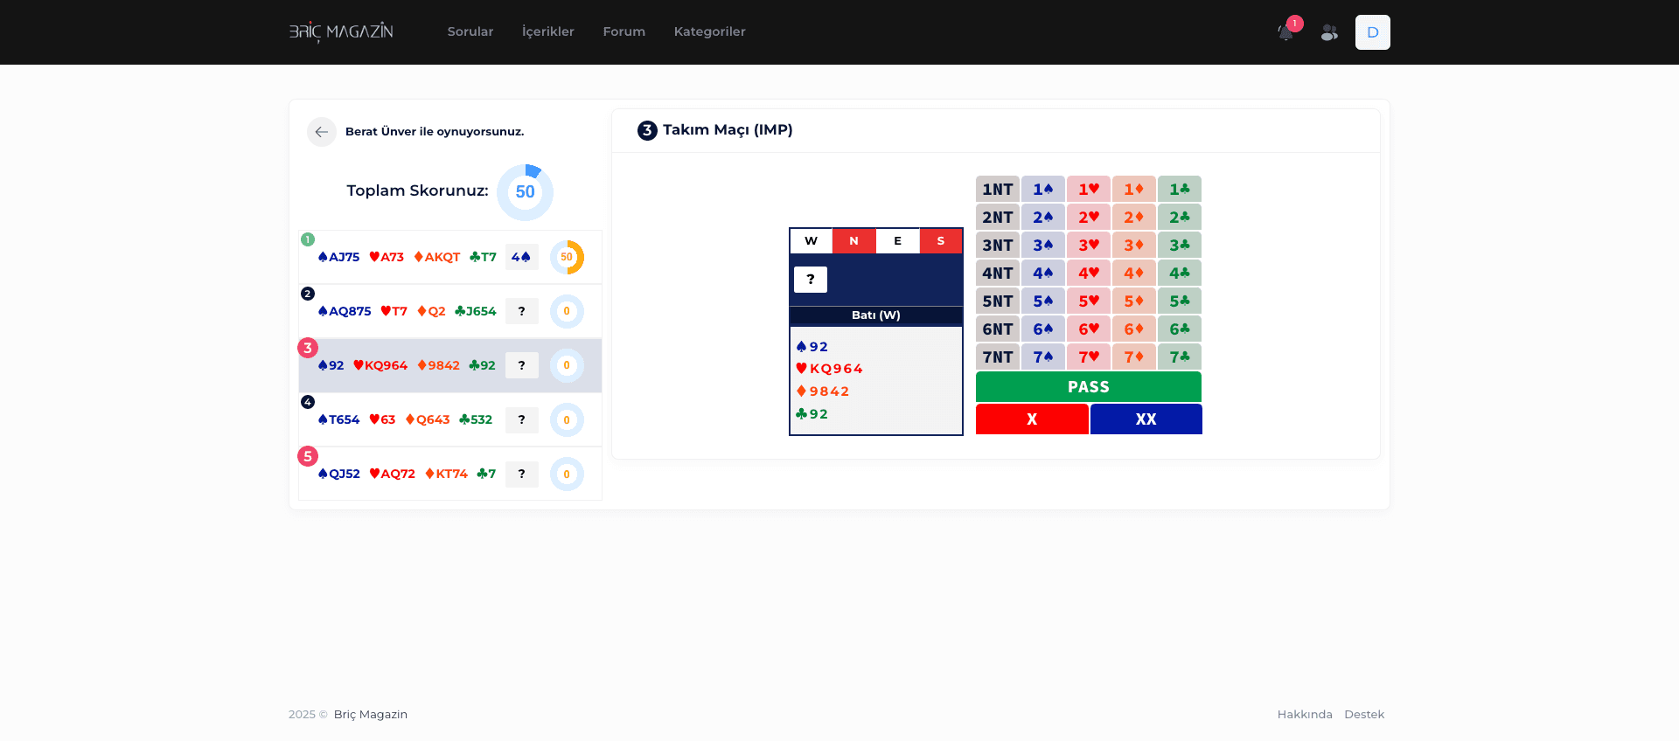Bid 7NT
The image size is (1679, 741).
[998, 357]
